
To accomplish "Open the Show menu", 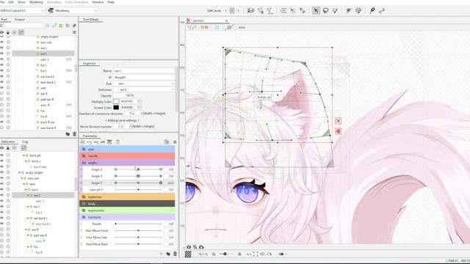I will coord(21,2).
